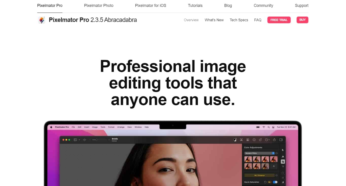Select the Arrange arrow tool

283,150
